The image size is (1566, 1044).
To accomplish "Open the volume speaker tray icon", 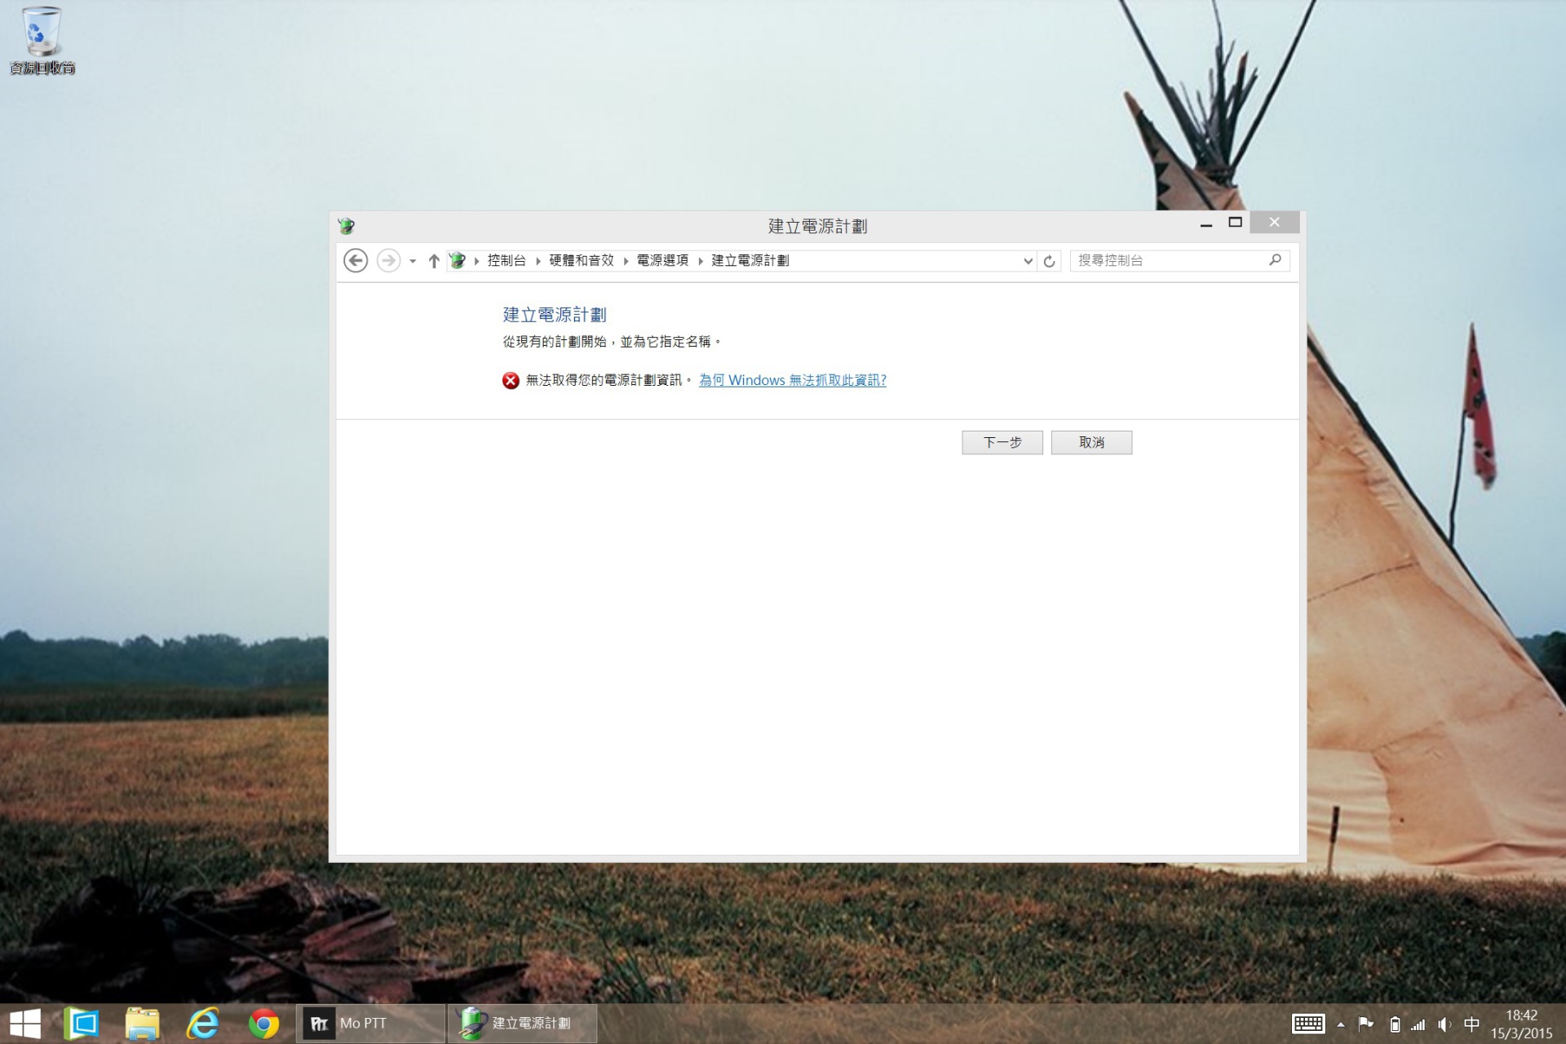I will pyautogui.click(x=1444, y=1024).
